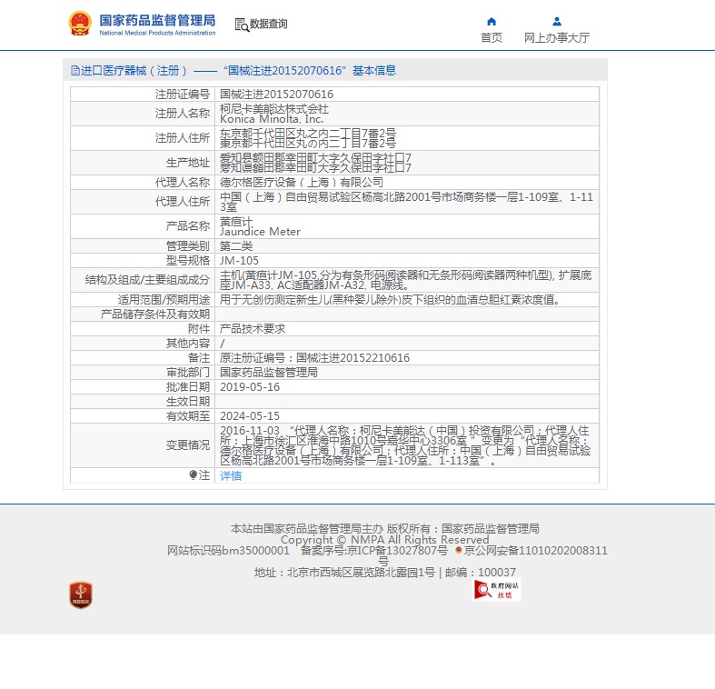Image resolution: width=715 pixels, height=689 pixels.
Task: Select model value JM-105
Action: (x=239, y=261)
